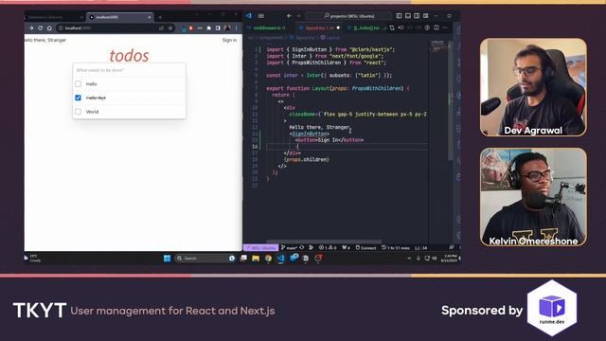
Task: Click the horizontal editor scrollbar in VS Code
Action: (x=324, y=242)
